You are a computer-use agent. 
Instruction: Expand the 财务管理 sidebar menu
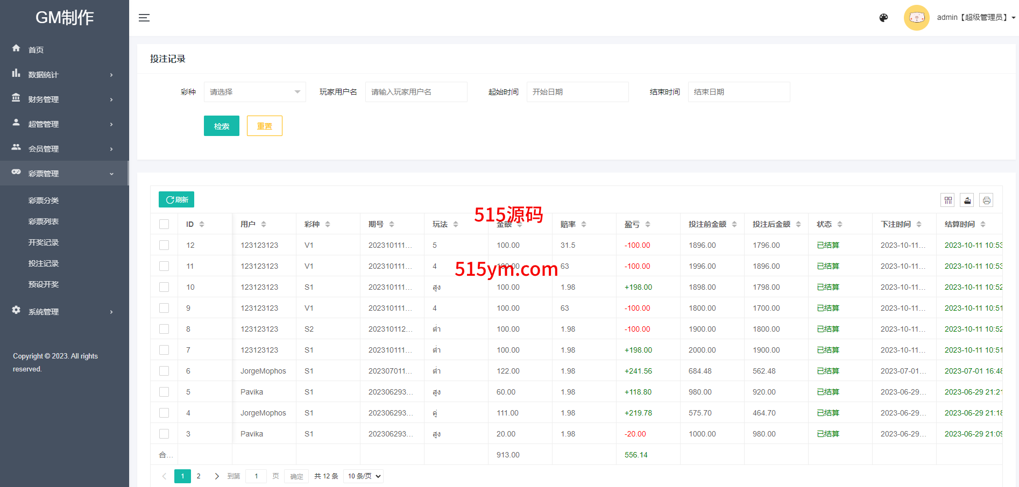point(64,99)
